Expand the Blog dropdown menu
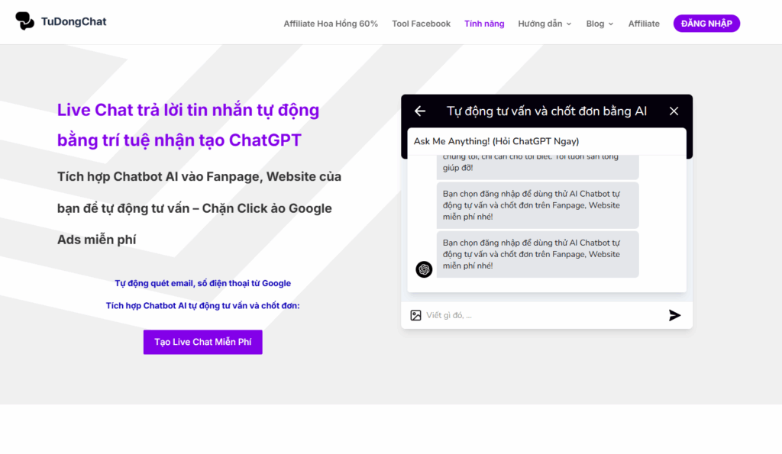 (599, 24)
